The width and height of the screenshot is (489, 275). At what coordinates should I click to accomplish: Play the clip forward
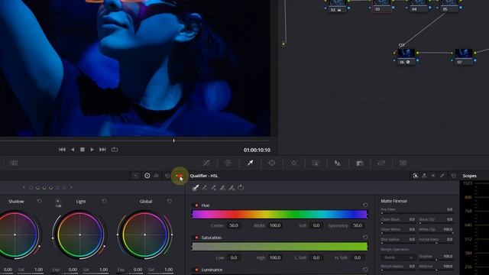coord(92,150)
